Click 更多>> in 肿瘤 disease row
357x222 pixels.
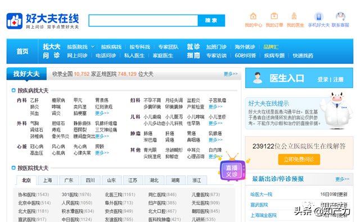(216, 140)
